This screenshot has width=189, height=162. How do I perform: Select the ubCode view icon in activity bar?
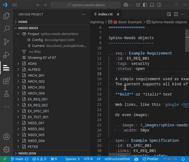tap(6, 68)
